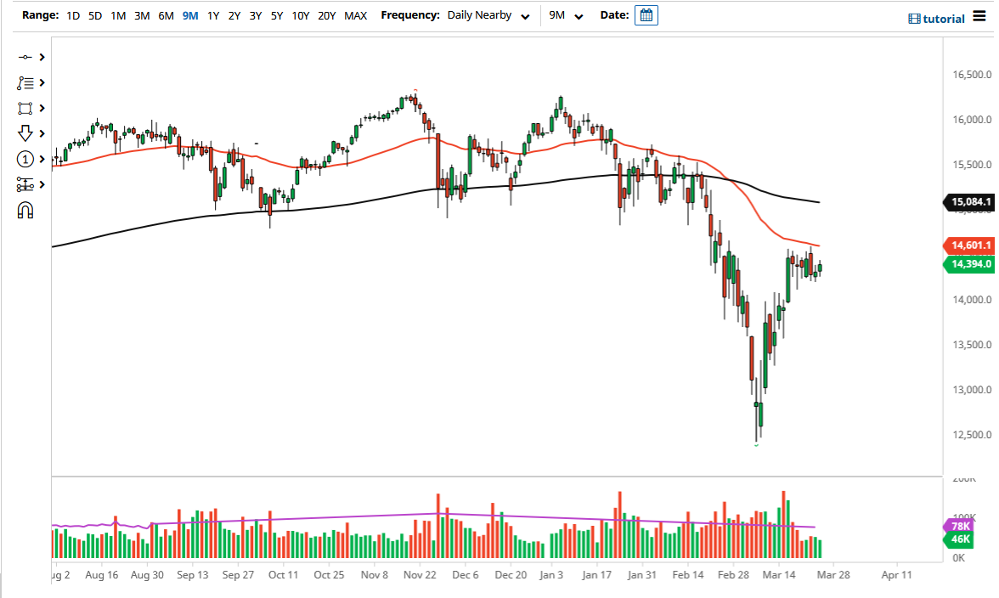Viewport: 999px width, 598px height.
Task: Select the arrow annotation tool
Action: pyautogui.click(x=25, y=133)
